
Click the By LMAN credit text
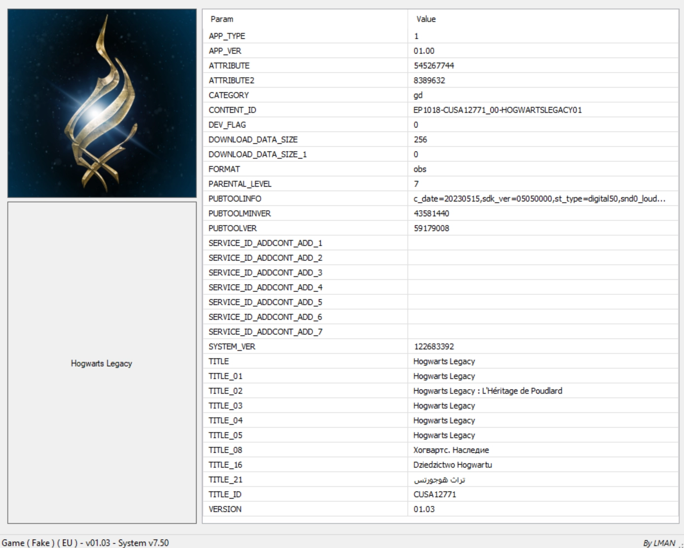click(658, 543)
